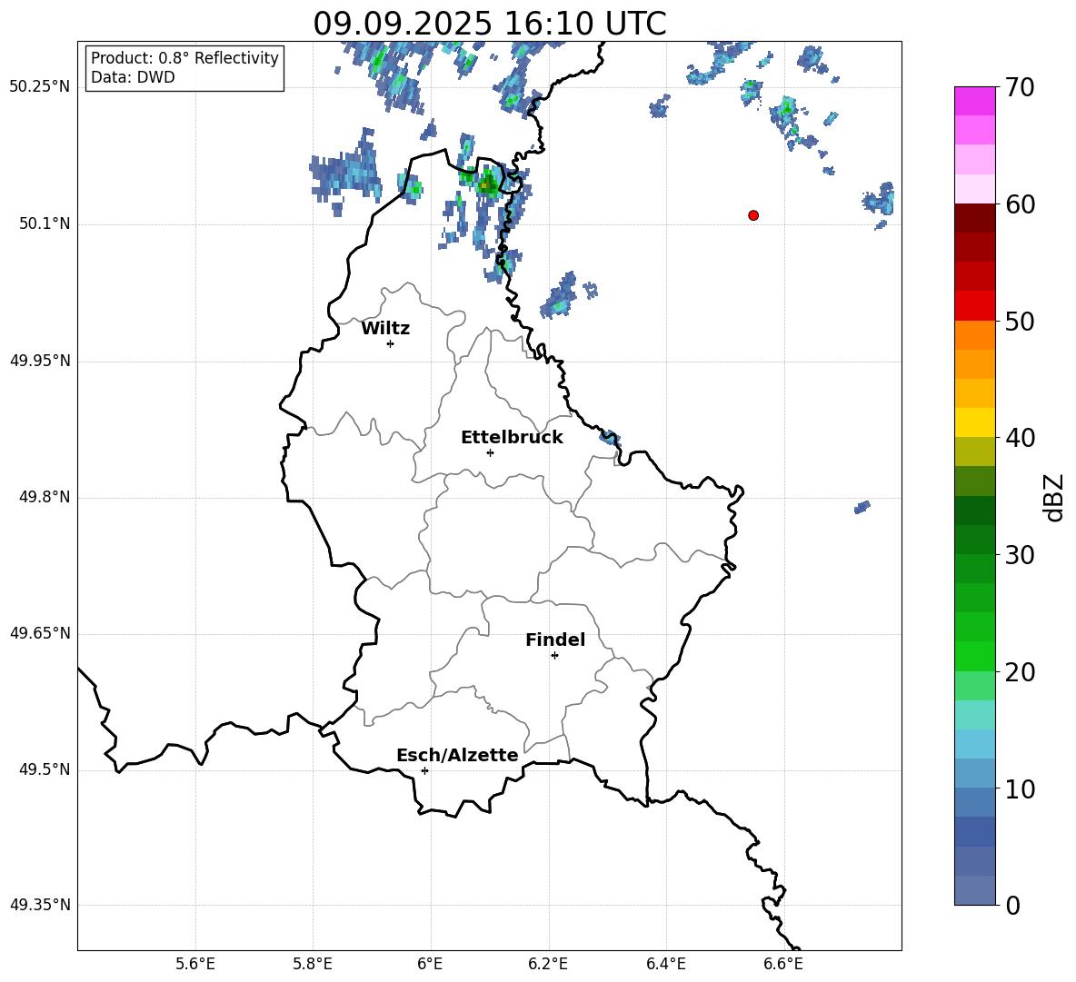Click the 60 colorbar tick label
This screenshot has height=982, width=1076.
click(x=1020, y=204)
